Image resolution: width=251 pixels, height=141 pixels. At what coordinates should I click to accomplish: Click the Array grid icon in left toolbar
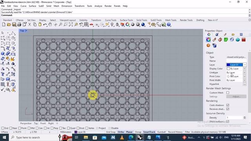tap(3, 85)
